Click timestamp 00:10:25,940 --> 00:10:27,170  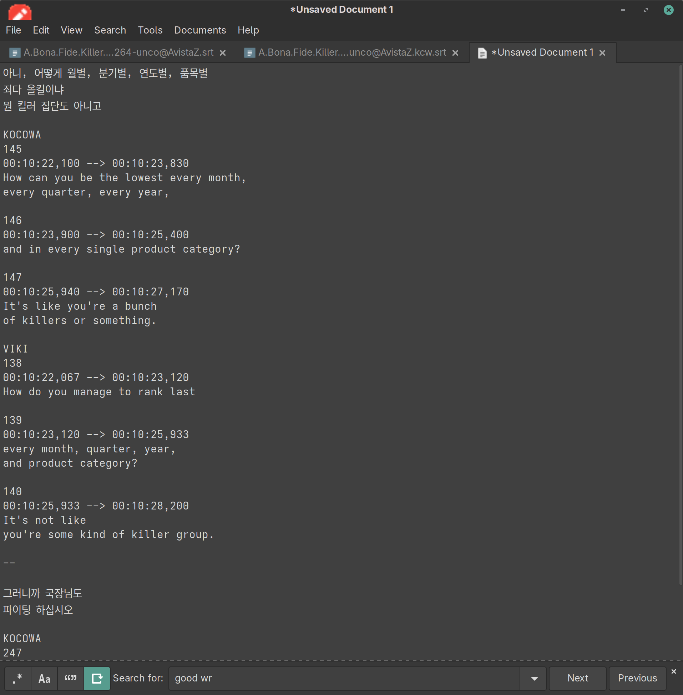click(x=96, y=292)
